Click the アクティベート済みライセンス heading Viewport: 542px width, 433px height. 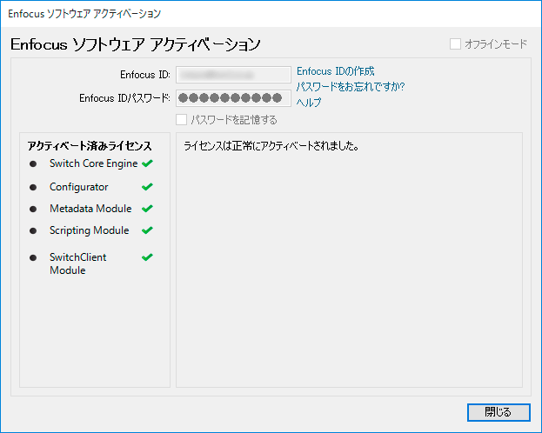[90, 146]
